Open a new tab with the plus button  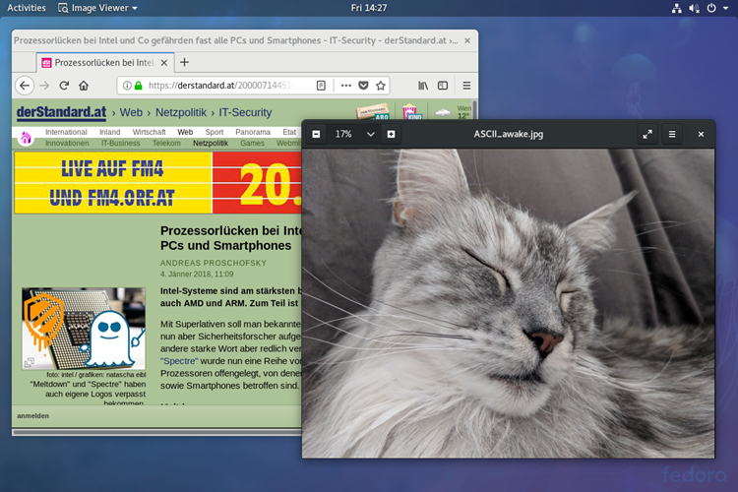[185, 62]
